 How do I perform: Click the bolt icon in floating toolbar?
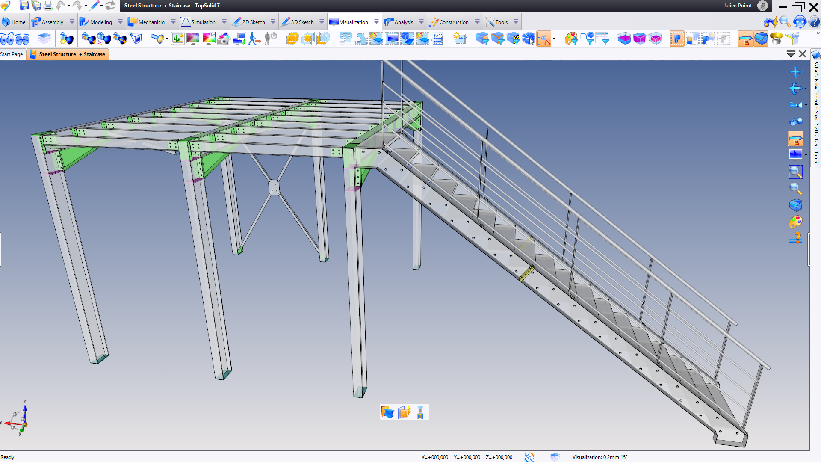click(x=420, y=412)
